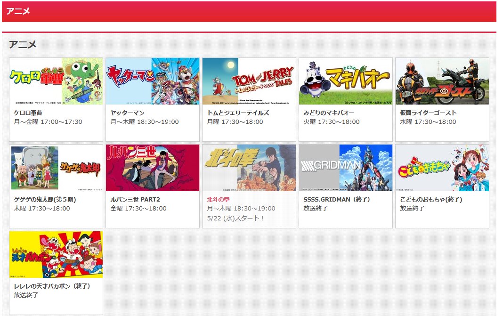503x316 pixels.
Task: Open the ヤッターマン thumbnail image
Action: tap(153, 81)
